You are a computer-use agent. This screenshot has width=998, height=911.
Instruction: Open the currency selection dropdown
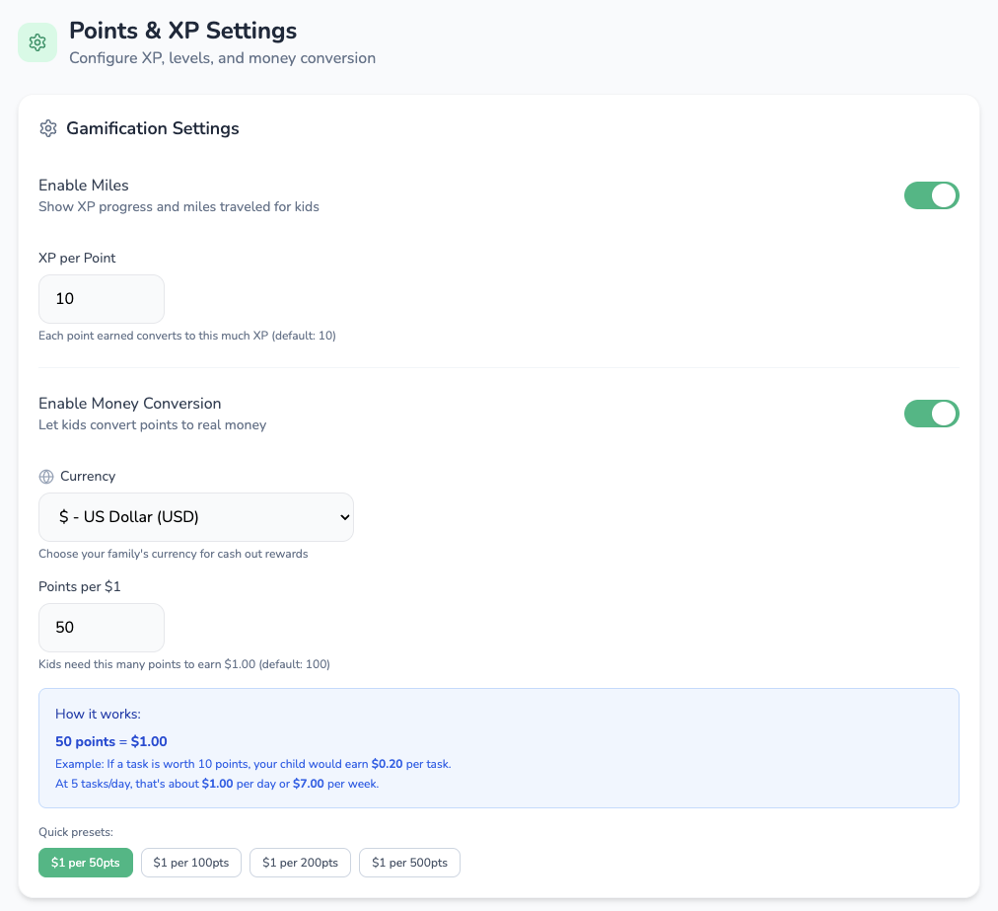[x=195, y=516]
